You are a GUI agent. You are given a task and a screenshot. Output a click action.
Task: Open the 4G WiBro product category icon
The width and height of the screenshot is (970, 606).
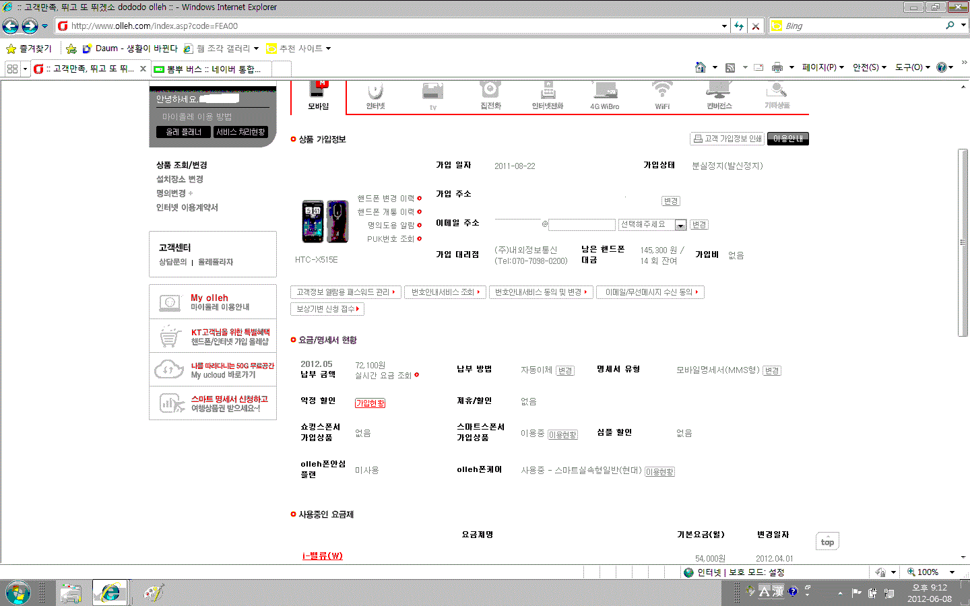click(605, 95)
